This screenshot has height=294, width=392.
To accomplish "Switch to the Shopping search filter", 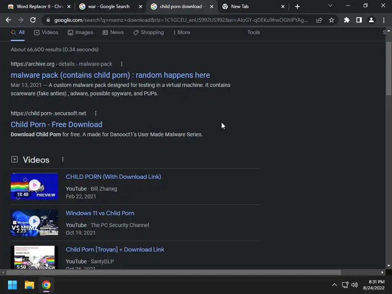I will pos(149,33).
